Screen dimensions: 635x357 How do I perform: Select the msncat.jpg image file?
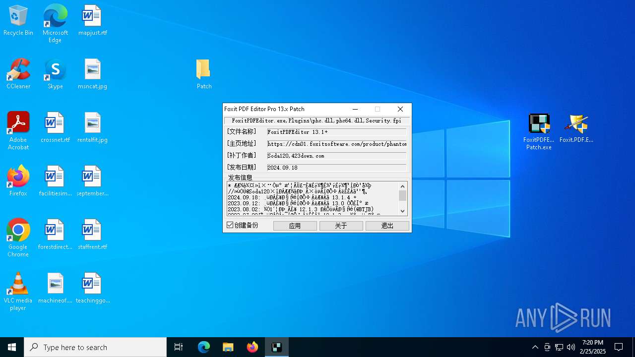[92, 74]
